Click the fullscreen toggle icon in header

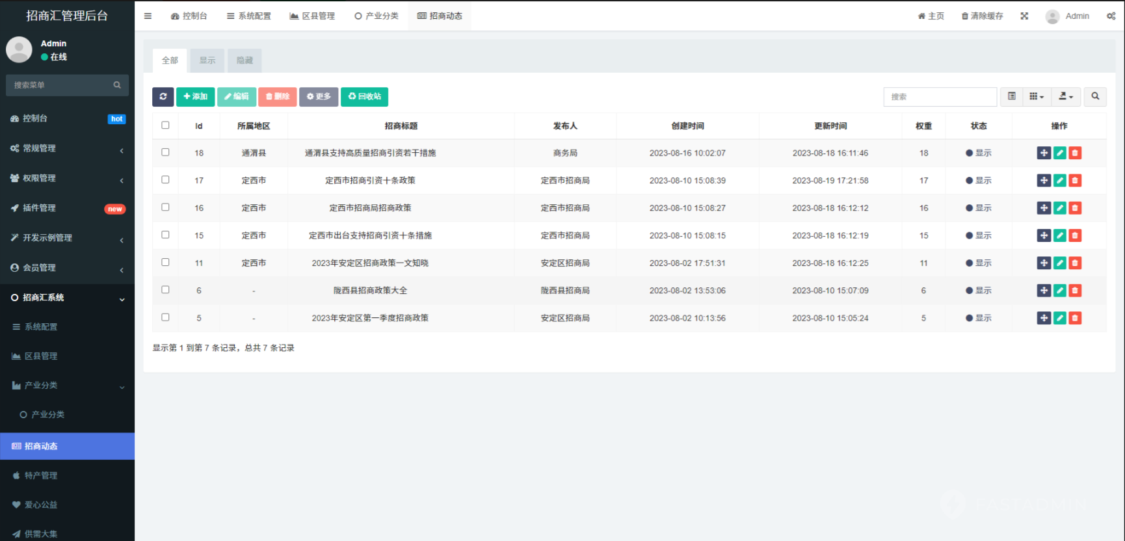1024,16
